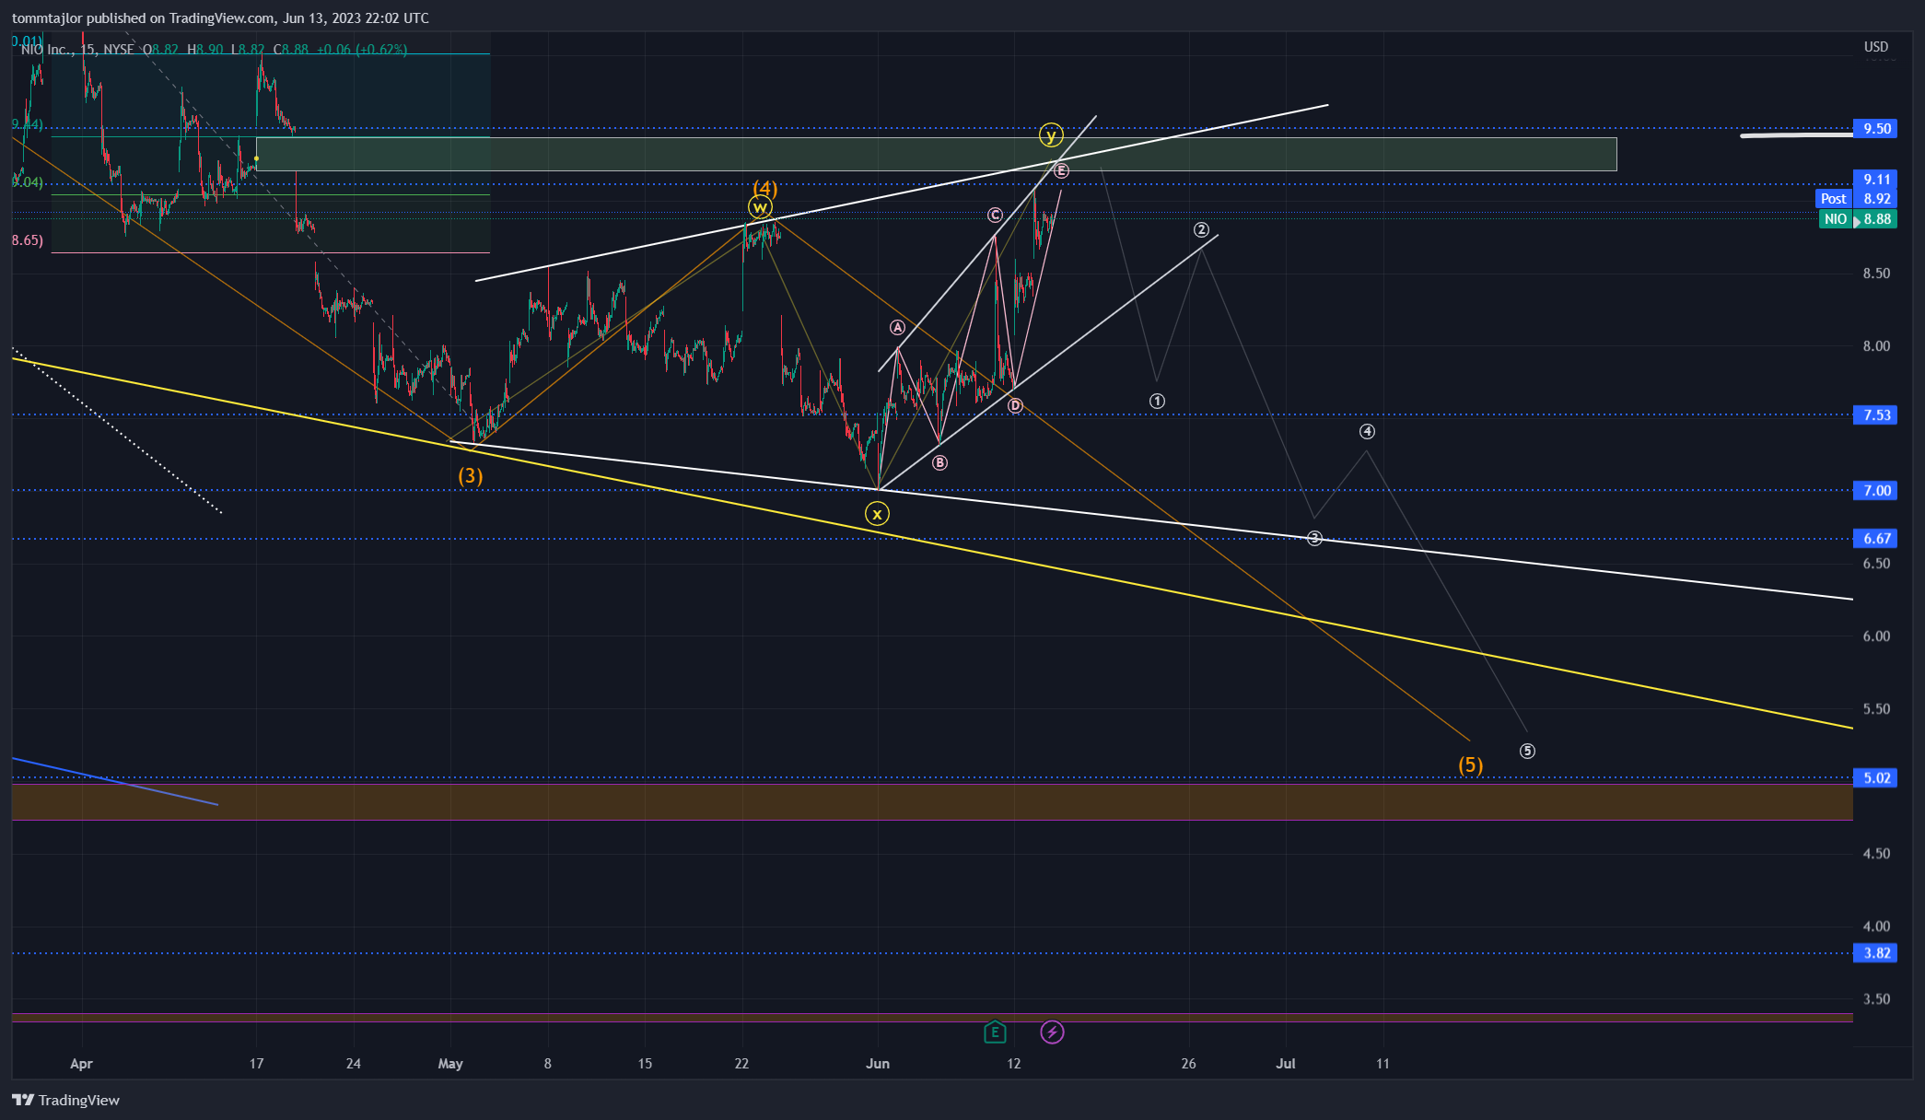
Task: Click the Jun label on the time axis
Action: tap(878, 1064)
